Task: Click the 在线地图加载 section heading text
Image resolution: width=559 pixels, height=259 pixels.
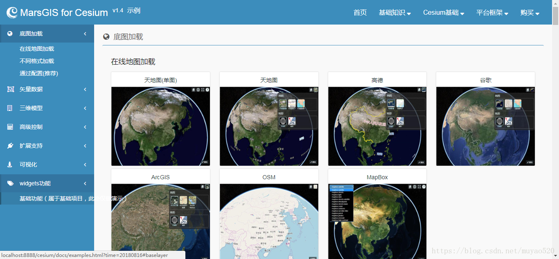Action: tap(133, 62)
